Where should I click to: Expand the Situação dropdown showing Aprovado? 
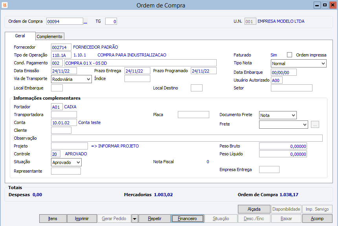point(78,162)
